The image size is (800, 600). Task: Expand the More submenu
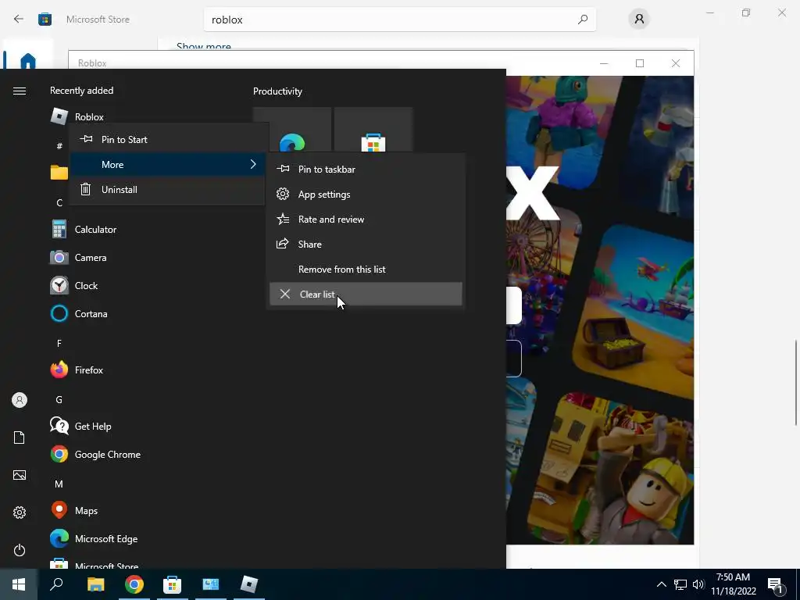tap(167, 164)
